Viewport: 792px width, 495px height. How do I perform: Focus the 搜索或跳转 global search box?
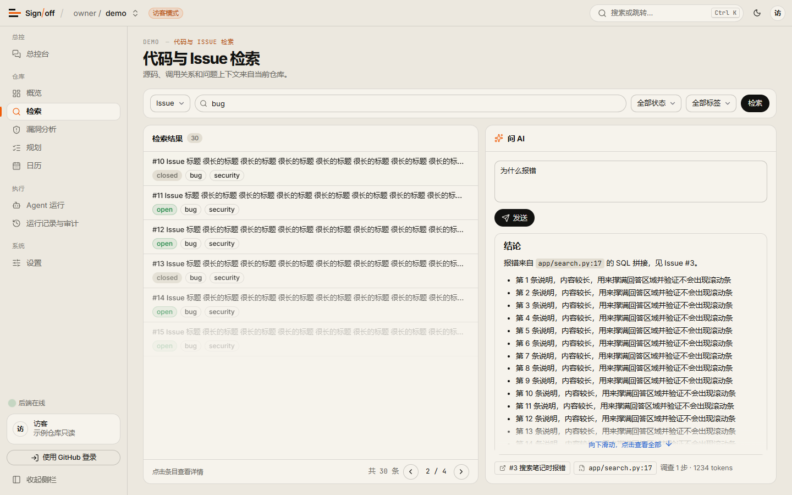[x=667, y=13]
